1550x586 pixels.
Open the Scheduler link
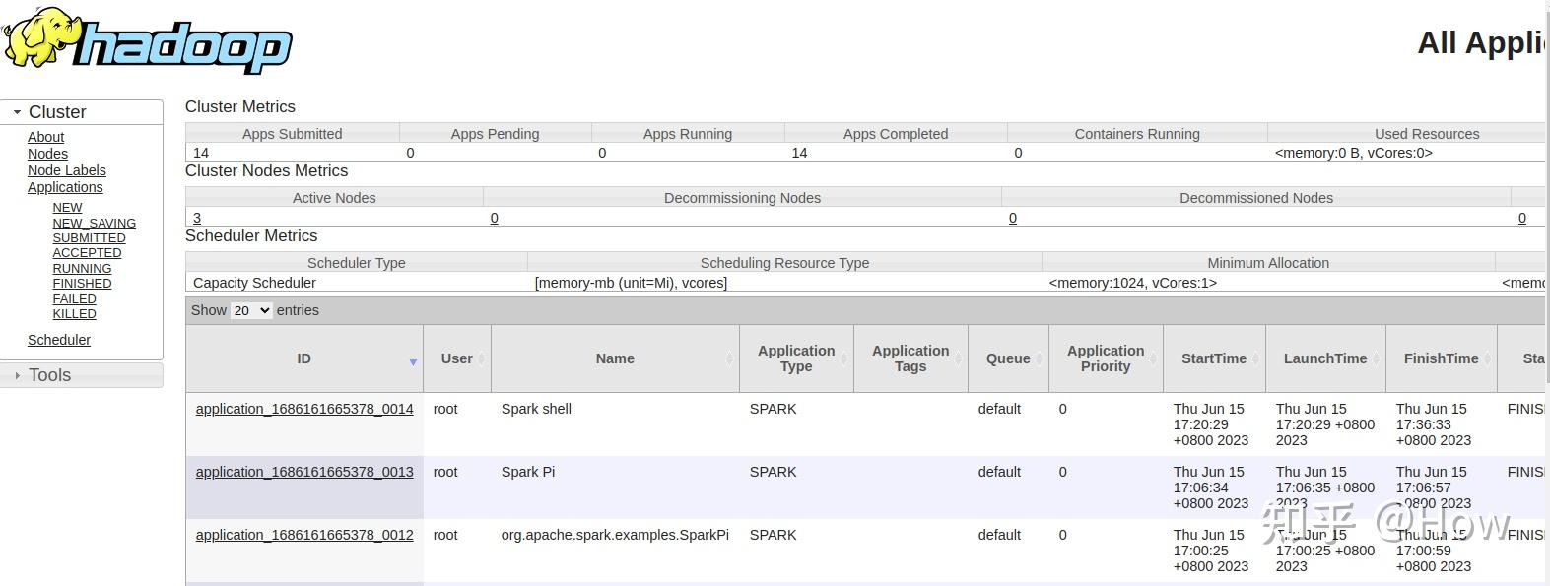pos(58,340)
